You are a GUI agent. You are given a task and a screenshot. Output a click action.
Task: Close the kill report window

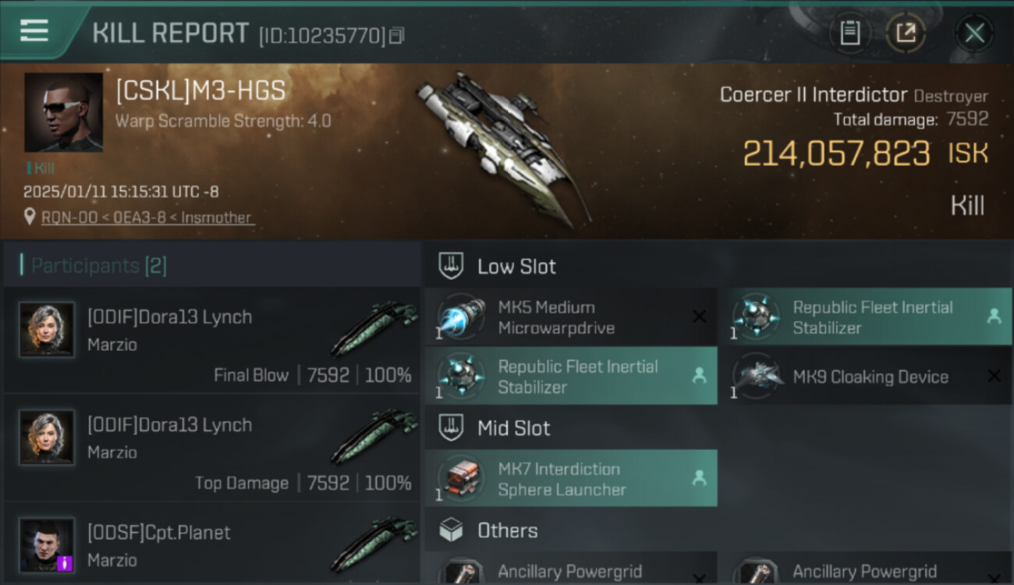pos(974,33)
